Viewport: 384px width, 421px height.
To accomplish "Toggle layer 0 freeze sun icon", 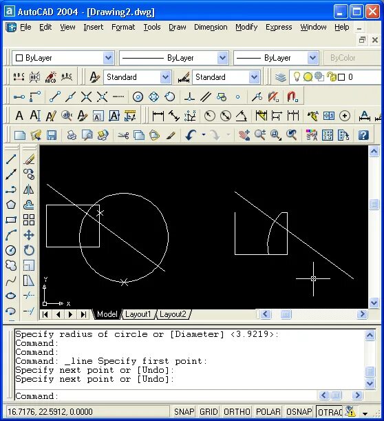I will pos(308,77).
